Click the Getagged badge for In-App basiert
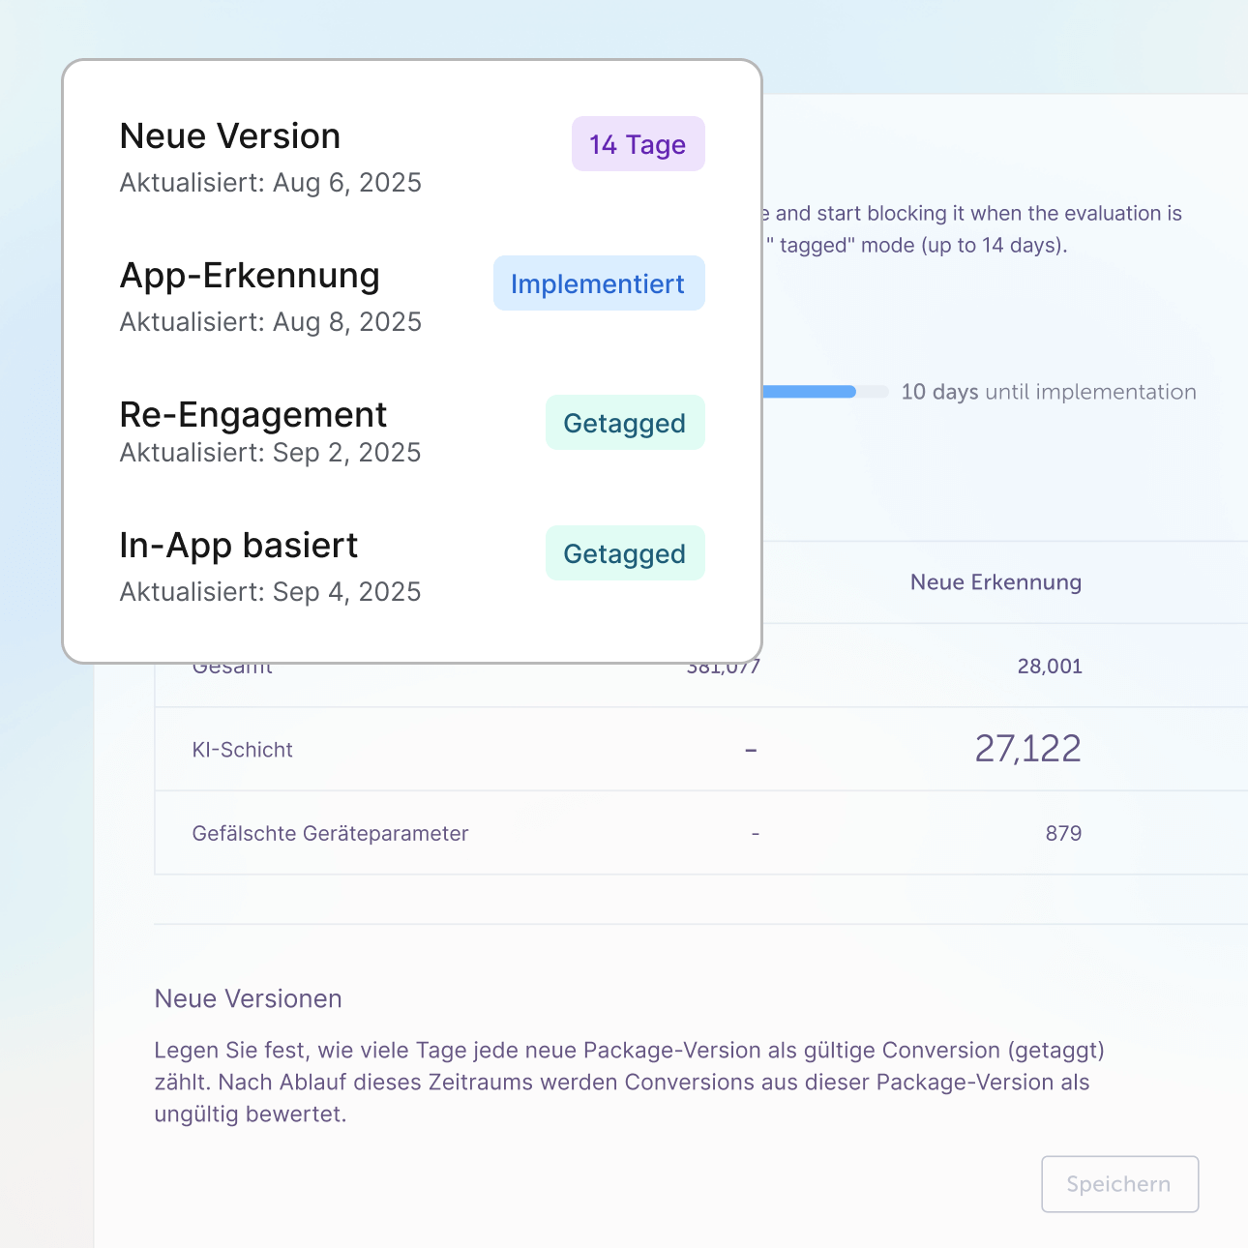The width and height of the screenshot is (1248, 1248). [624, 553]
